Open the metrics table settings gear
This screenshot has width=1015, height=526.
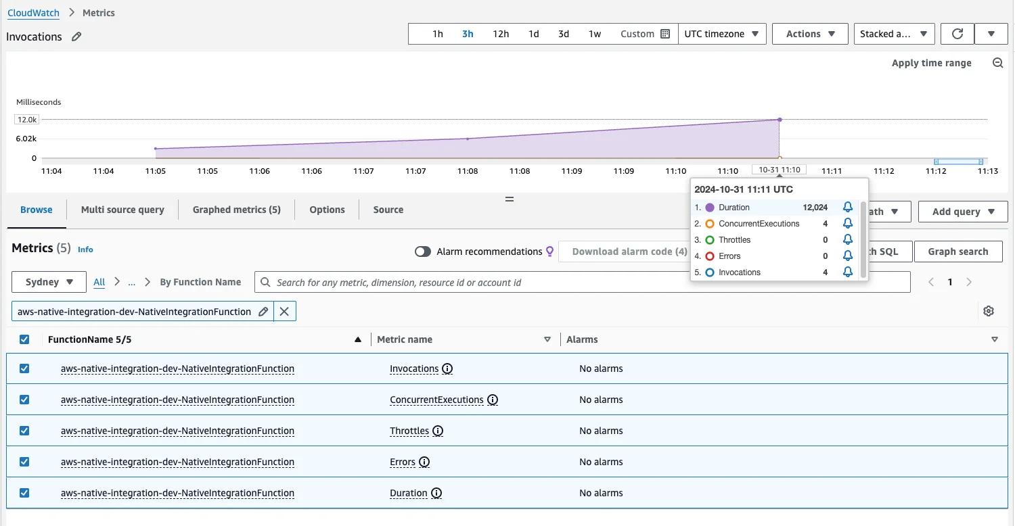[989, 310]
